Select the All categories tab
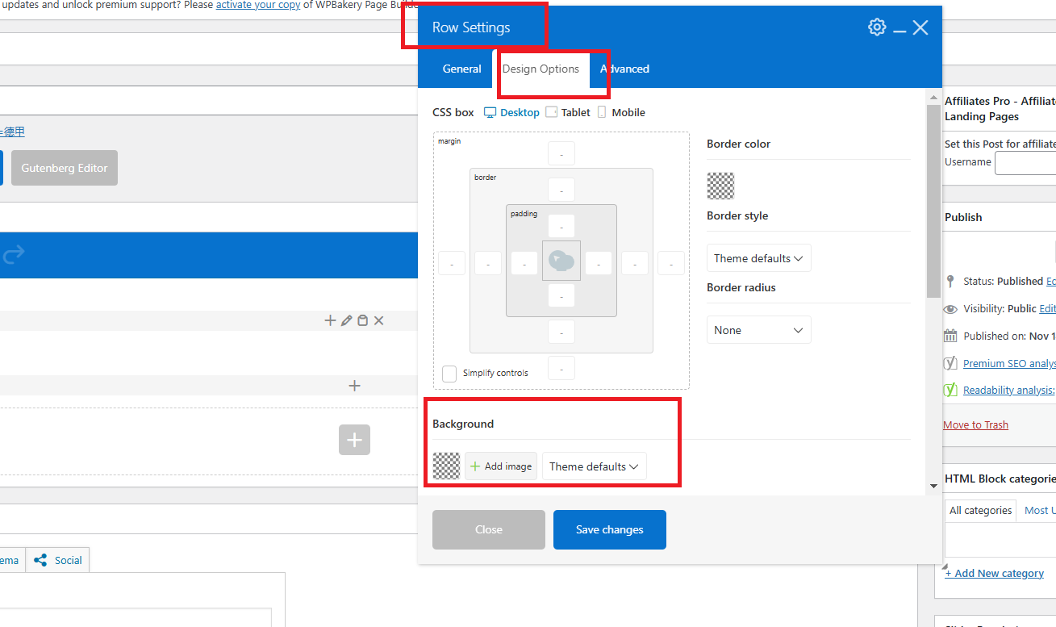 tap(980, 510)
